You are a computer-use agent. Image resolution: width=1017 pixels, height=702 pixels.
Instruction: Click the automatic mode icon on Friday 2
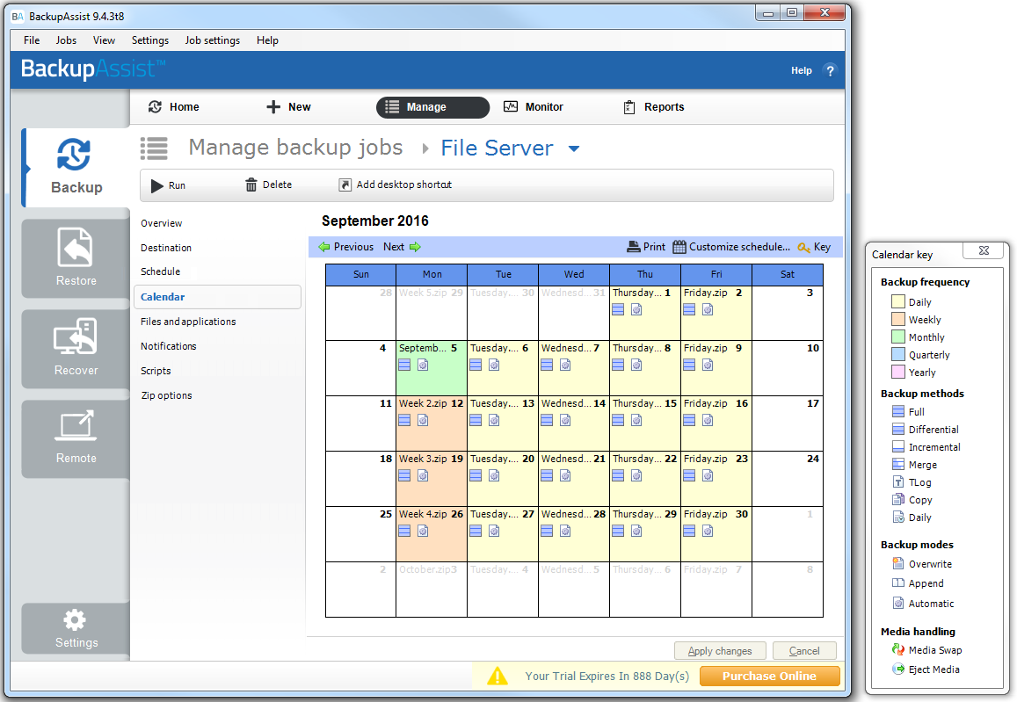click(708, 310)
